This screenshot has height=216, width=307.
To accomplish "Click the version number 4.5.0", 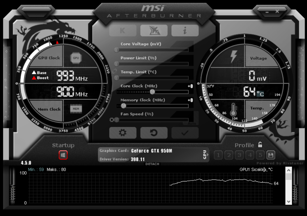I will [26, 163].
